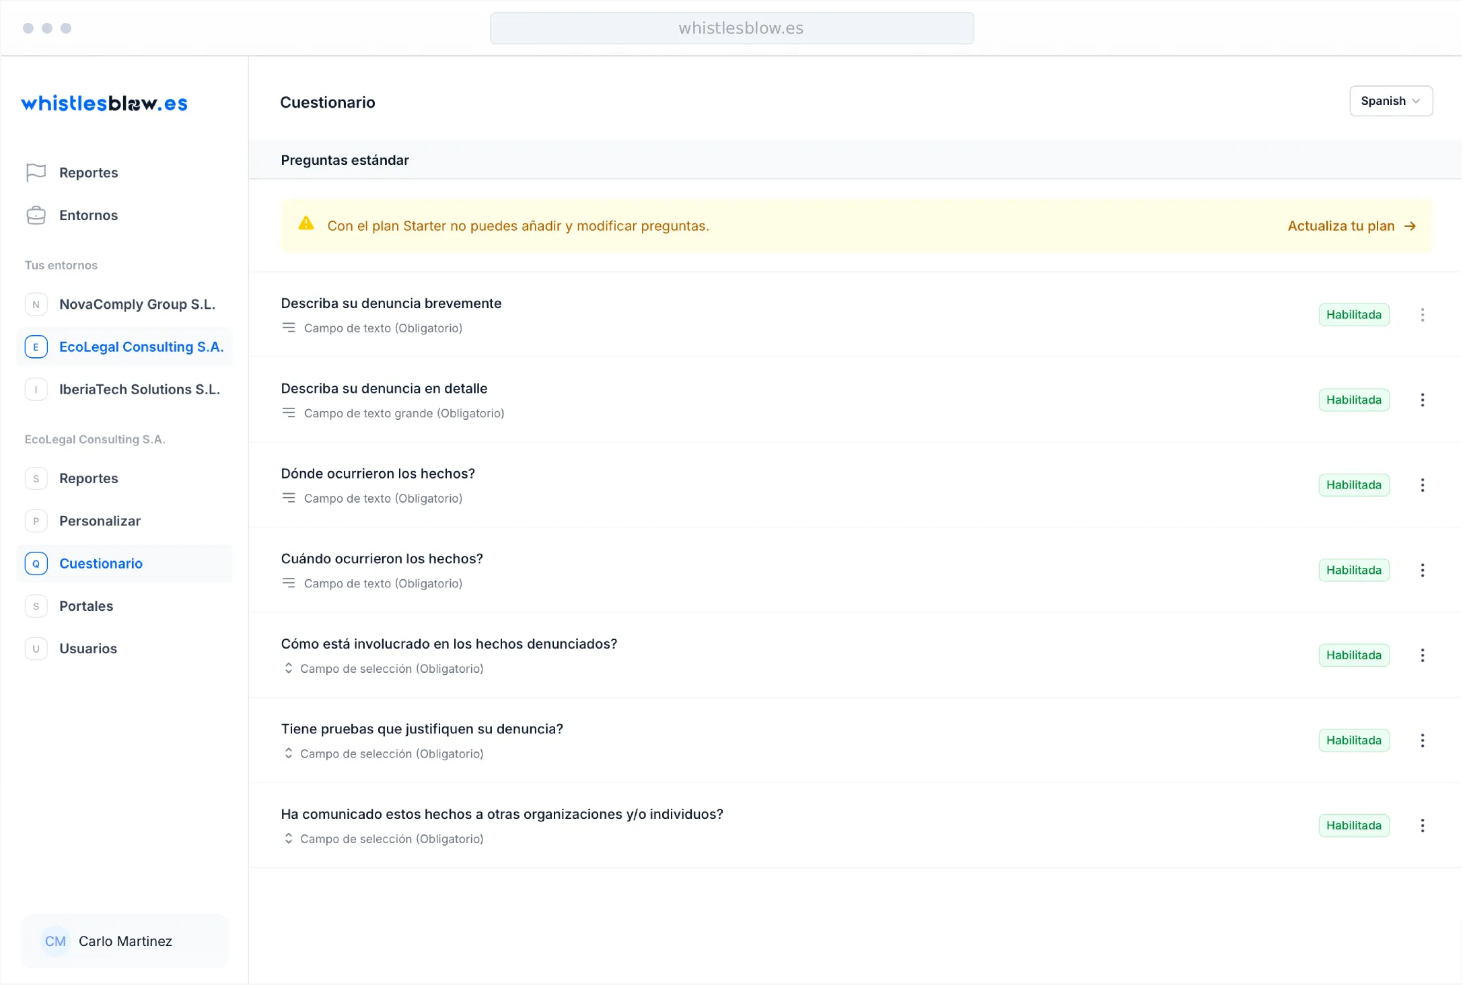Click Habilitada badge for 'Describa su denuncia brevemente'
The image size is (1463, 985).
1353,315
